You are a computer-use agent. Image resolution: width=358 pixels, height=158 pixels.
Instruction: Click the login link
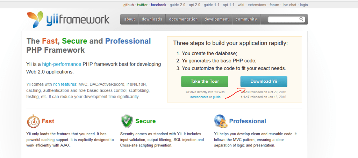click(x=304, y=5)
